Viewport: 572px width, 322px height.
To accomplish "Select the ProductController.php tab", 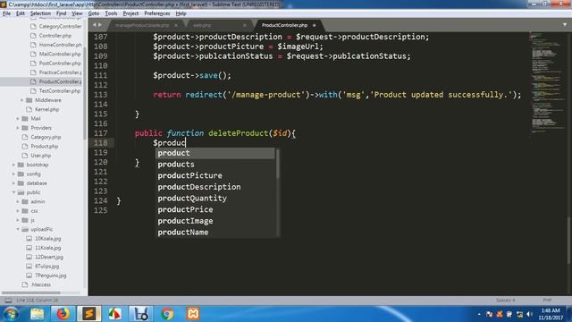I will tap(284, 25).
